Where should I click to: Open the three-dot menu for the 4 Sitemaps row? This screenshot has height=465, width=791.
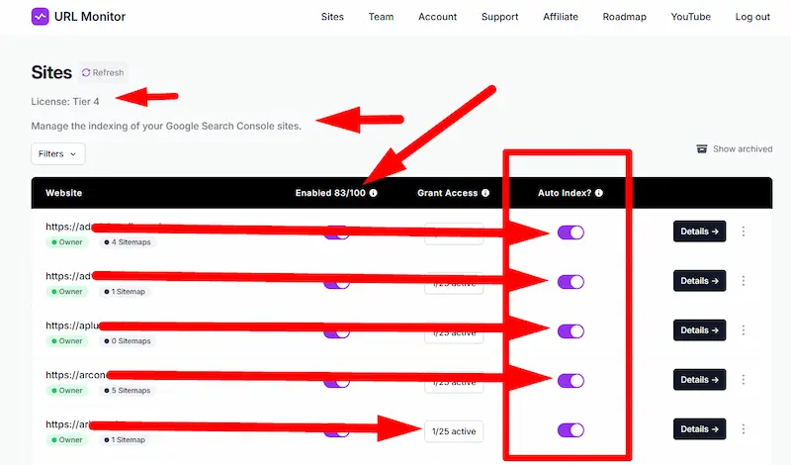(744, 232)
